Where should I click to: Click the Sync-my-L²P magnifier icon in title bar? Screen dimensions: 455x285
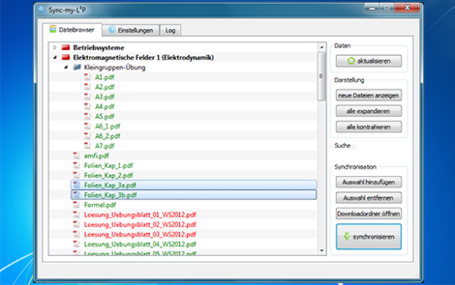point(42,9)
